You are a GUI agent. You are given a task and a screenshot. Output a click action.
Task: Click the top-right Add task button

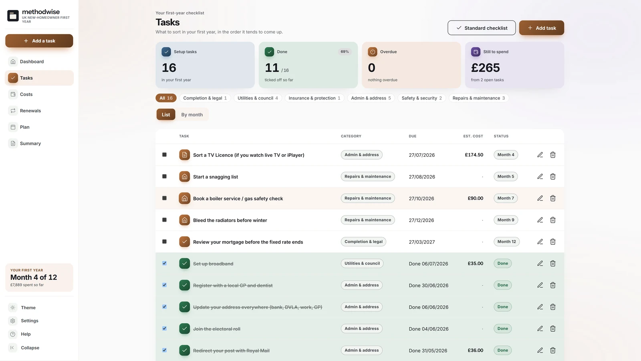coord(542,28)
